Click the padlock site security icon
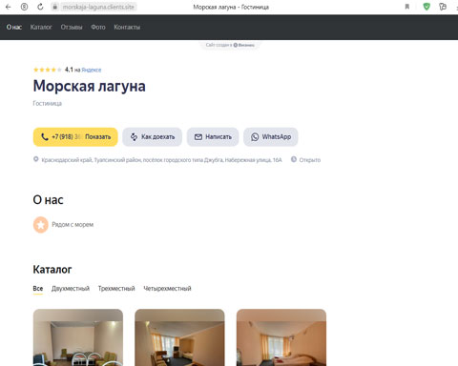 click(55, 7)
